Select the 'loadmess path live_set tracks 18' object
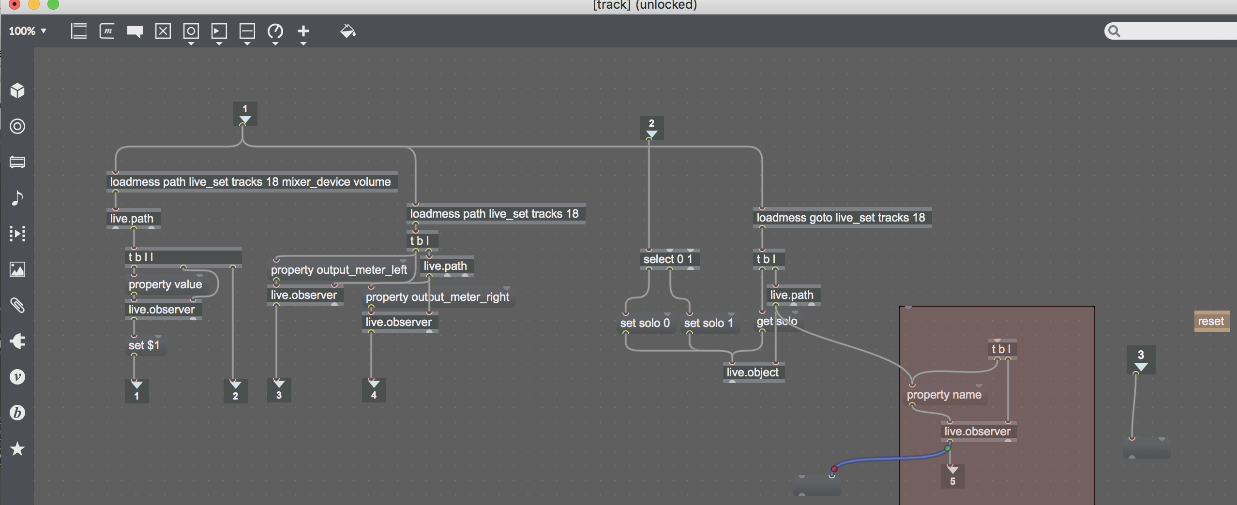The height and width of the screenshot is (505, 1237). coord(496,214)
